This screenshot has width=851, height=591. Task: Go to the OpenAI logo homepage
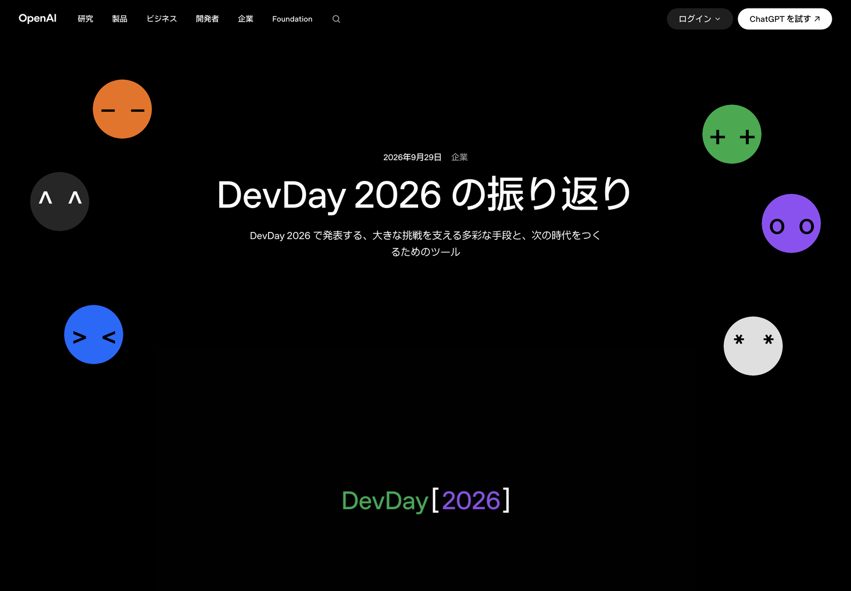pos(37,19)
